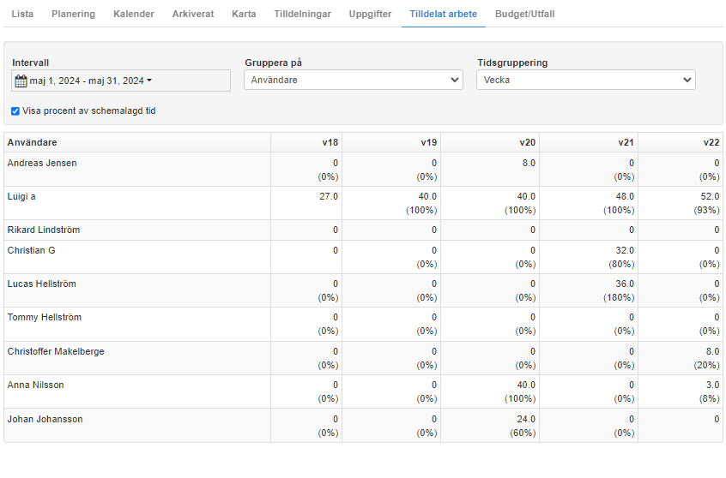Viewport: 726px width, 478px height.
Task: Click the date range caret arrow
Action: coord(149,81)
